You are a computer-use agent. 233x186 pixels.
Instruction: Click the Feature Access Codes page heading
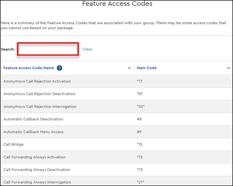point(117,4)
